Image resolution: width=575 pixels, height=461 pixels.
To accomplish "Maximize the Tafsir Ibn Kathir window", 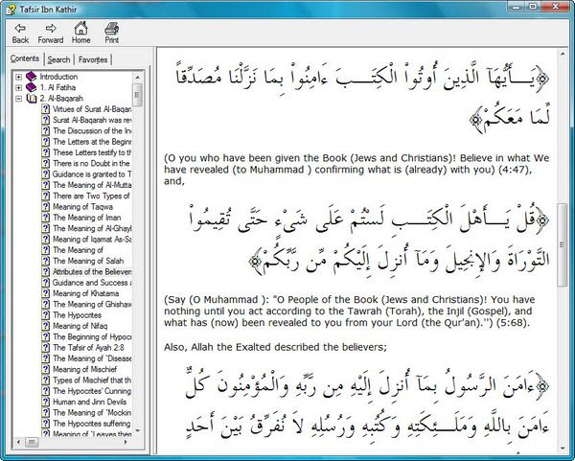I will click(x=533, y=7).
